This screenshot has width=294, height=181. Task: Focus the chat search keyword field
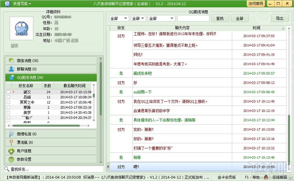[193, 18]
